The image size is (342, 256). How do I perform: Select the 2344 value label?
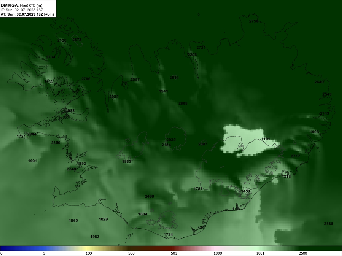click(32, 134)
